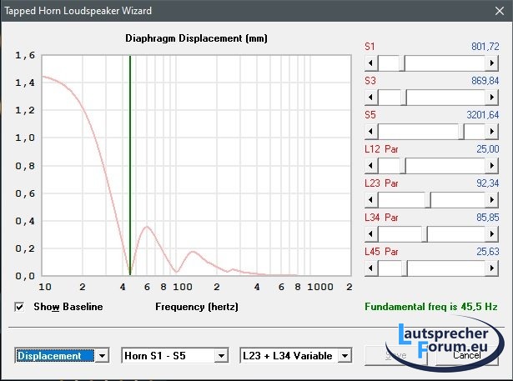Viewport: 513px width, 381px height.
Task: Toggle the Show Baseline checkbox
Action: pyautogui.click(x=20, y=307)
